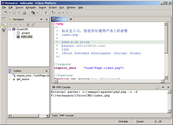Screen dimensions: 173x125
Task: Click the editor vertical scrollbar down arrow
Action: click(166, 77)
